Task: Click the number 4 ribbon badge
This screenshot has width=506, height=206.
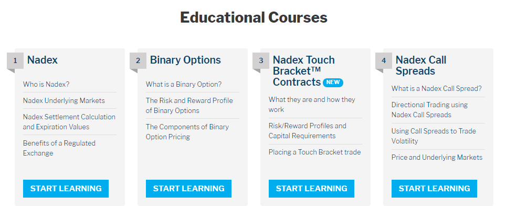Action: pos(384,61)
